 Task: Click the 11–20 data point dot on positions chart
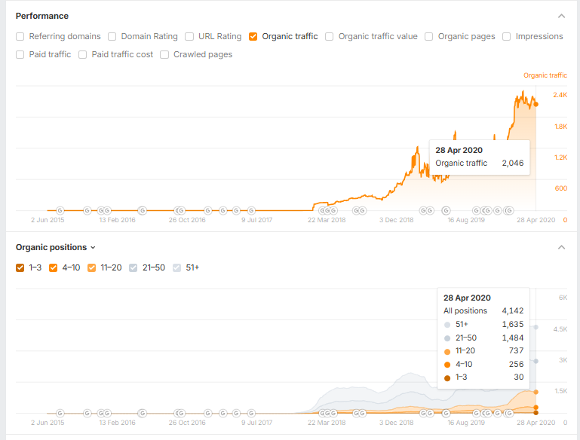(x=536, y=392)
